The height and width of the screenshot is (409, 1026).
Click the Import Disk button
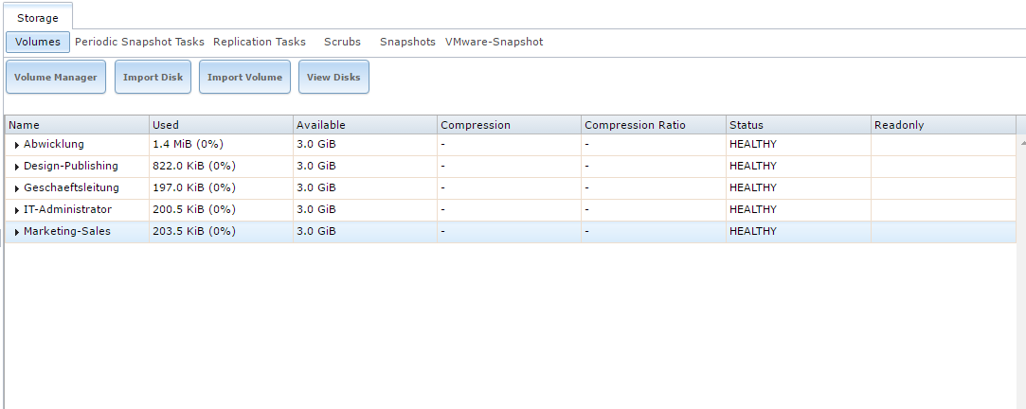coord(153,78)
